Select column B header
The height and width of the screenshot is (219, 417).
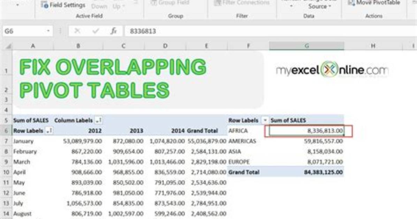pyautogui.click(x=78, y=46)
